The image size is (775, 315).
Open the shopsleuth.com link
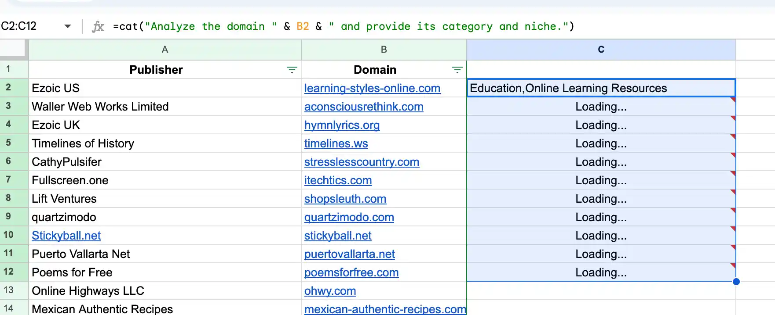345,199
